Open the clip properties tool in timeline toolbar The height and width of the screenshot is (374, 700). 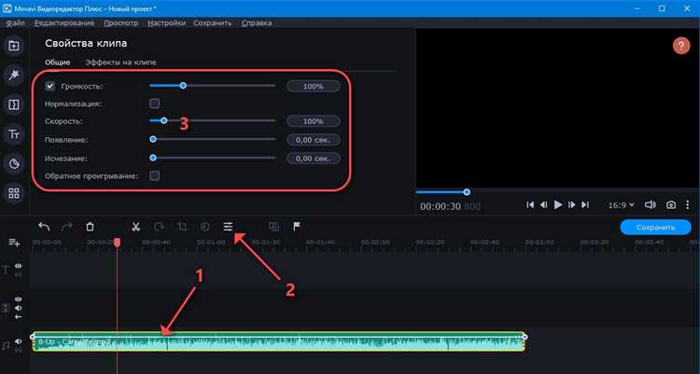pos(228,227)
